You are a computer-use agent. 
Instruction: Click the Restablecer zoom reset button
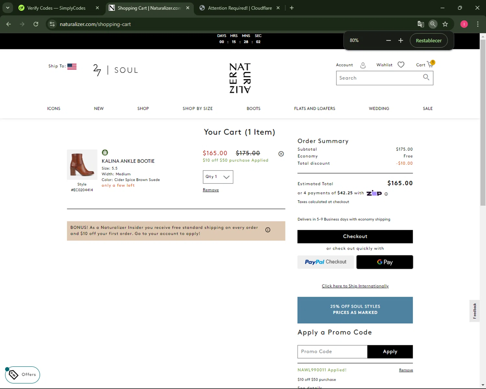tap(429, 41)
